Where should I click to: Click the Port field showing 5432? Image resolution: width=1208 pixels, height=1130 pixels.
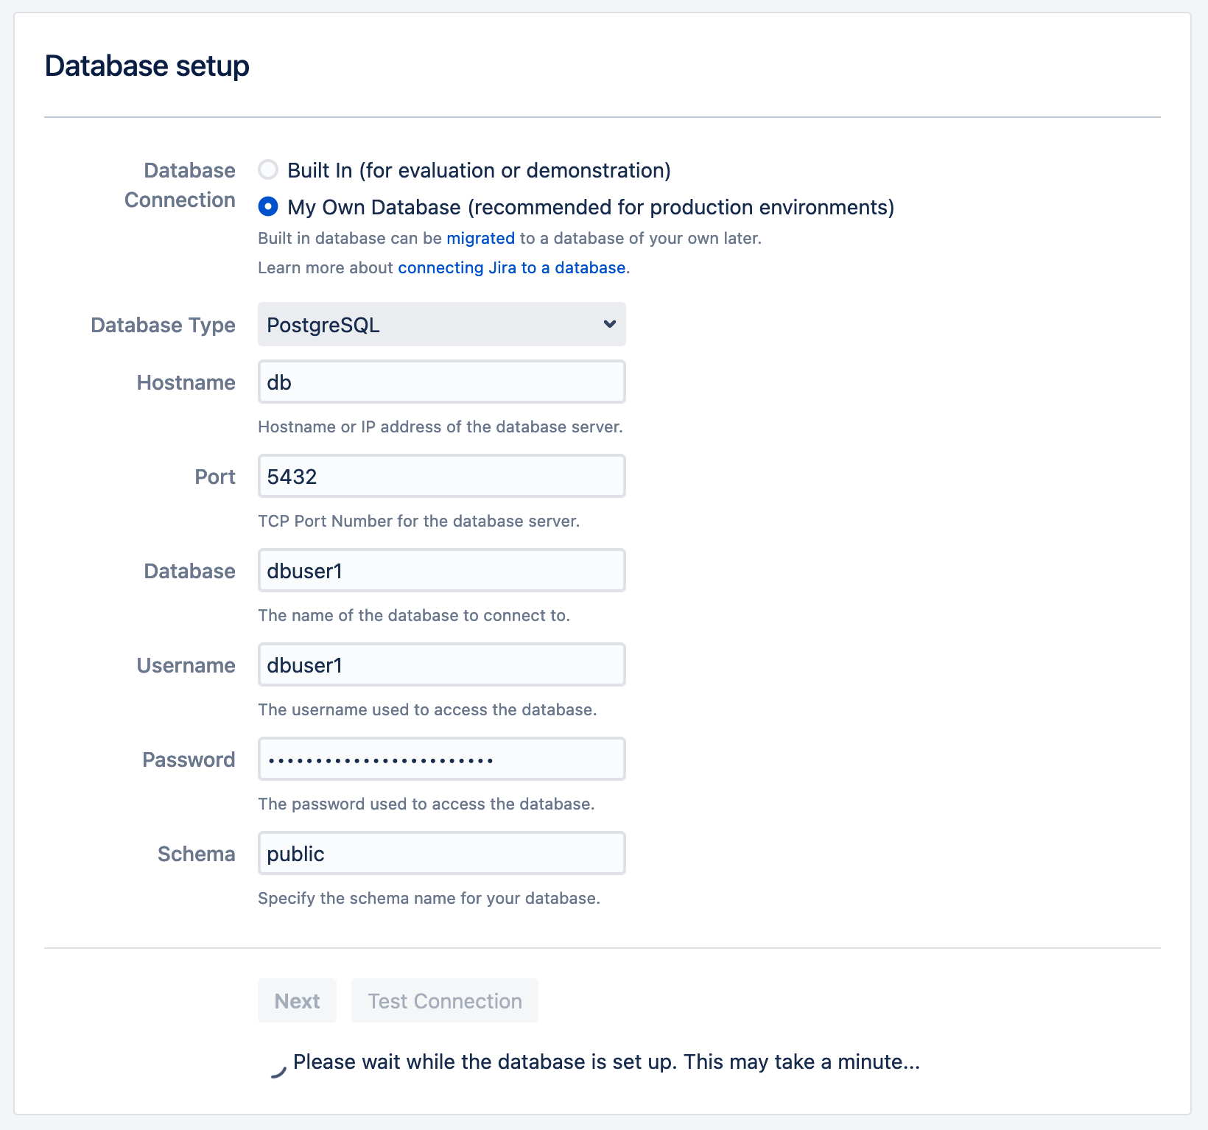point(441,477)
